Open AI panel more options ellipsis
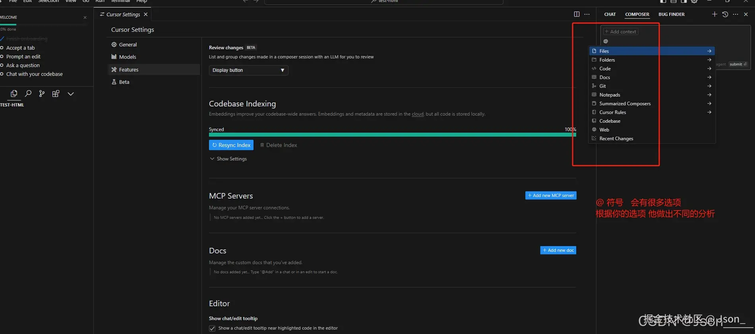 (736, 14)
